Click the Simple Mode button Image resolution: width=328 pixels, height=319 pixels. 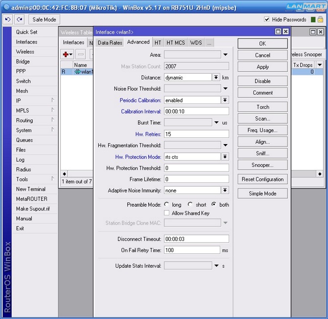point(262,193)
